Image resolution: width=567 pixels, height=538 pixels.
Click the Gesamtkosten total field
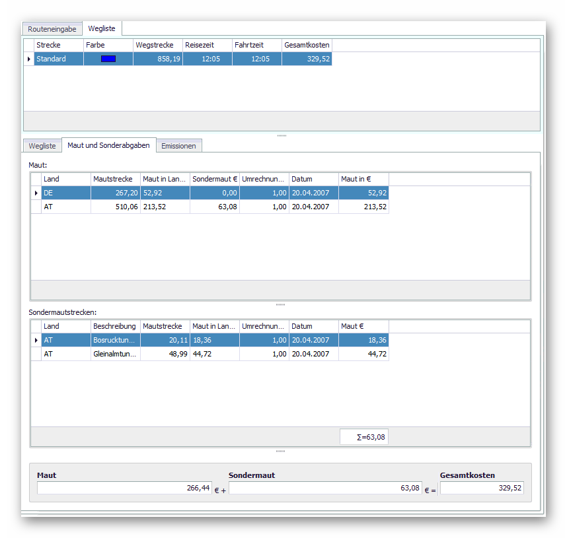tap(482, 488)
